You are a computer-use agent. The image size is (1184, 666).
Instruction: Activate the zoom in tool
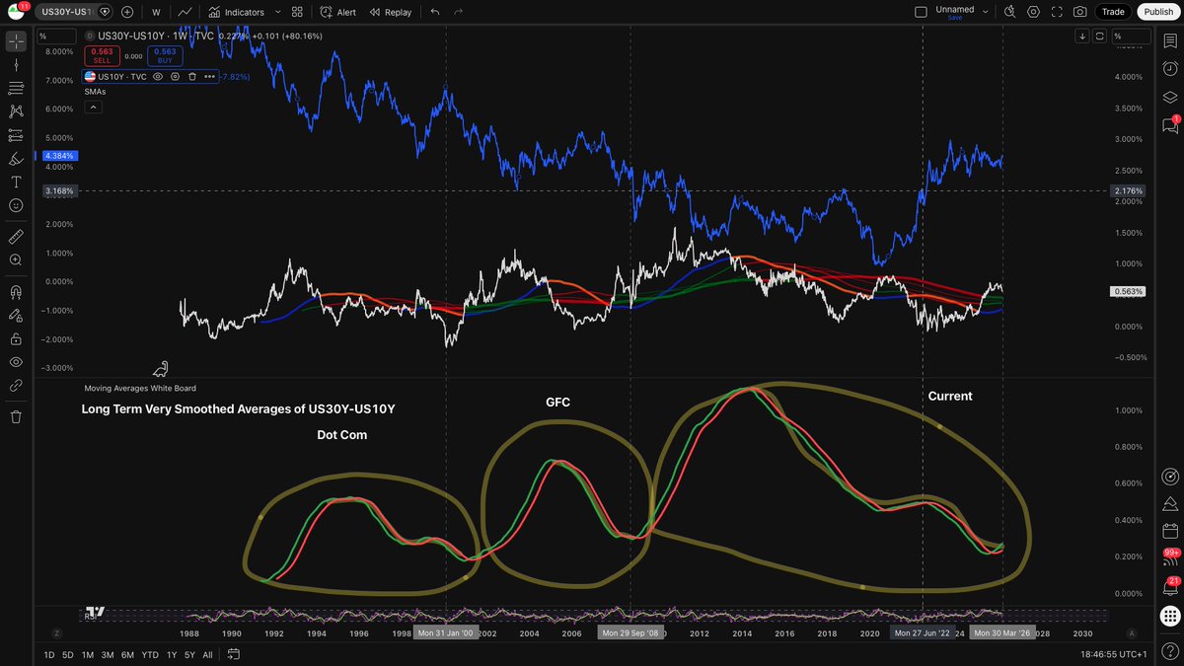[16, 259]
